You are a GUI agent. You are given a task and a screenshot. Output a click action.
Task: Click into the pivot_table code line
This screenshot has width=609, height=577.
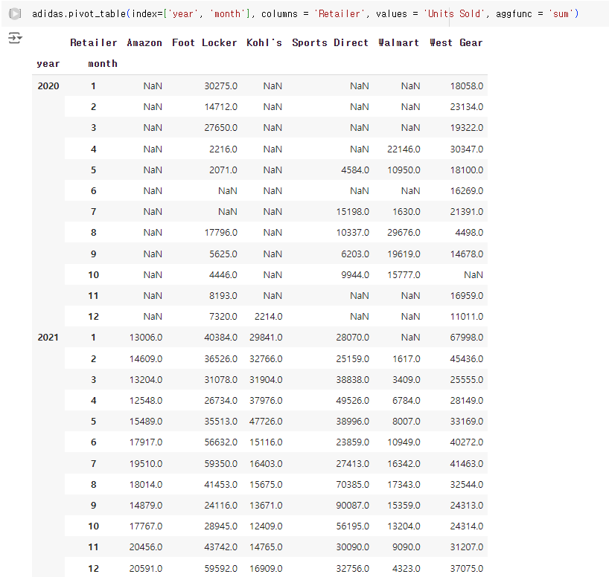305,14
